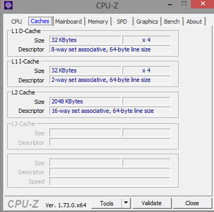
Task: Show the About tab
Action: coord(194,22)
